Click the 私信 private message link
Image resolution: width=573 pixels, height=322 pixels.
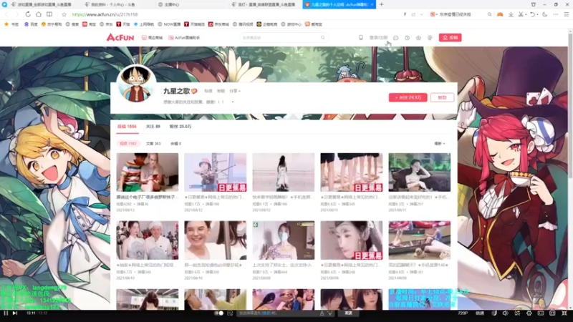coord(208,91)
